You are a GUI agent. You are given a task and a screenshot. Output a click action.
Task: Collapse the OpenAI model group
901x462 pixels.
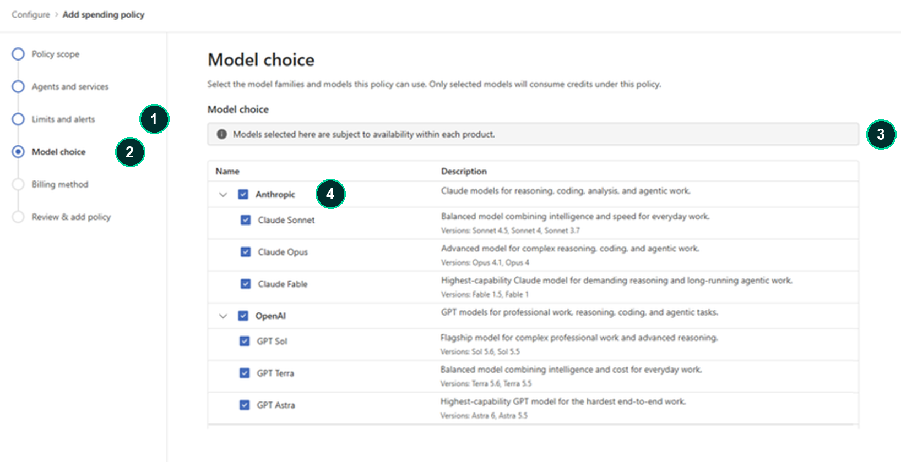(x=223, y=316)
